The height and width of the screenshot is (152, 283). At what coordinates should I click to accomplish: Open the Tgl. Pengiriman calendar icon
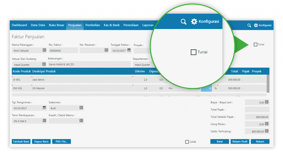pyautogui.click(x=44, y=108)
